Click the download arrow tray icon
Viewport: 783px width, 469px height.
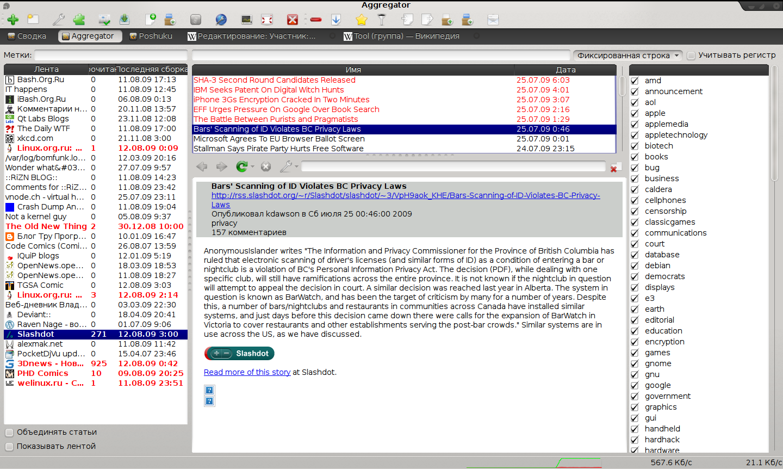(x=125, y=20)
